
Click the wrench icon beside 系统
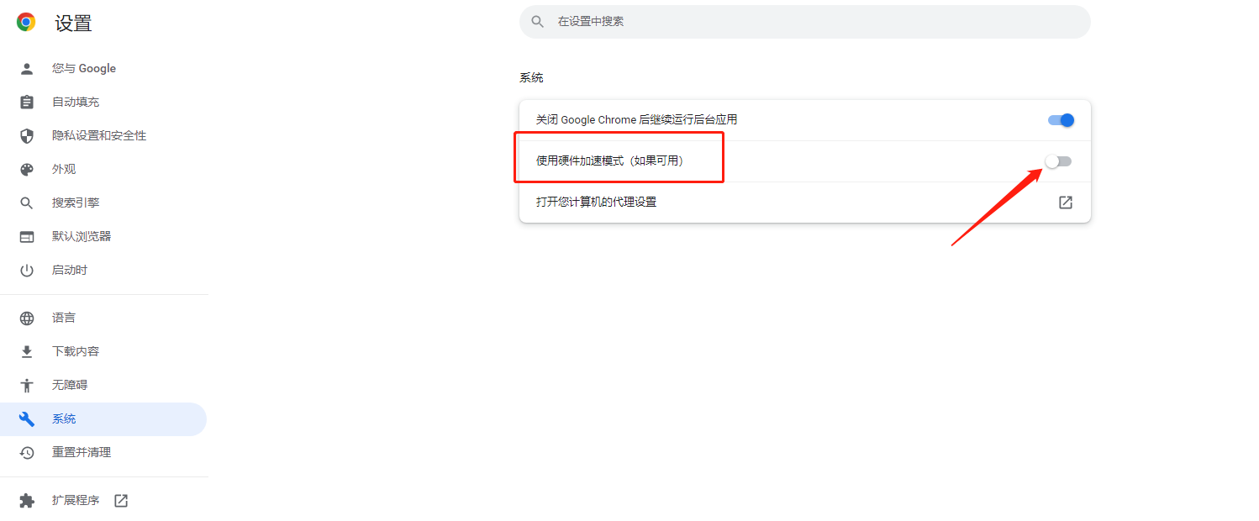pyautogui.click(x=27, y=418)
